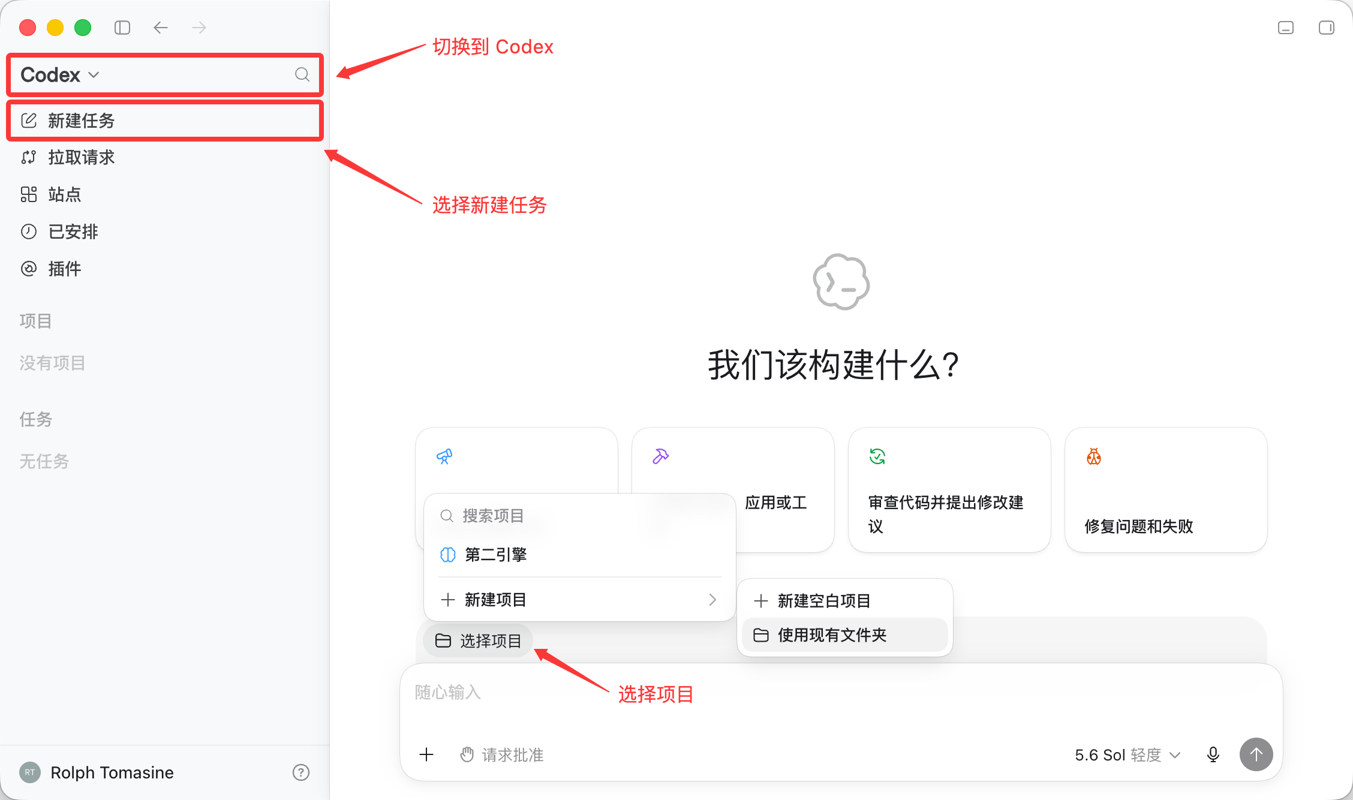Toggle the sidebar panel icon
The width and height of the screenshot is (1353, 800).
tap(122, 28)
